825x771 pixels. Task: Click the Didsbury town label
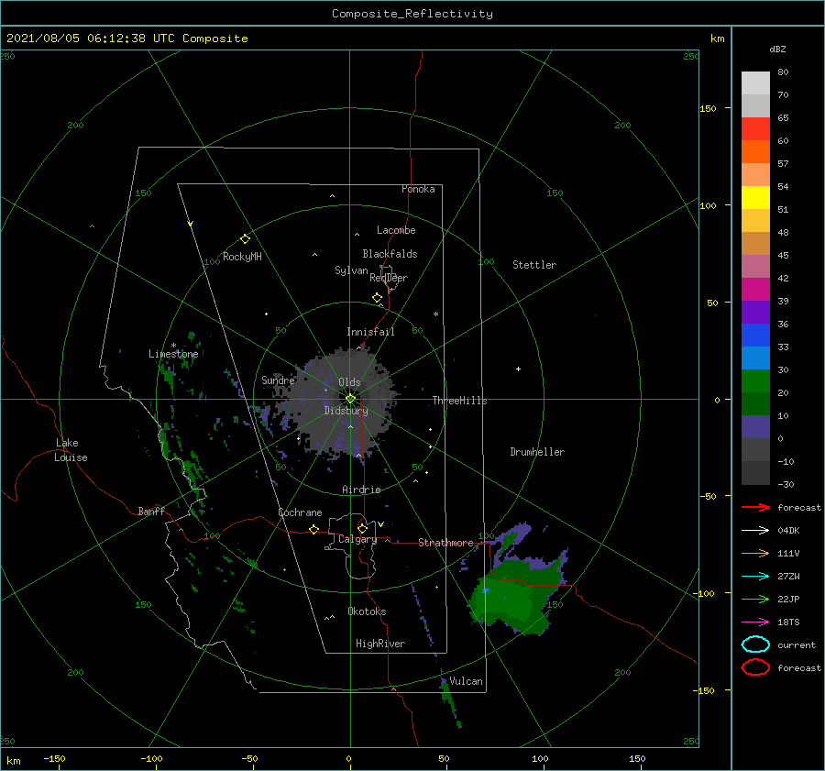[x=346, y=411]
